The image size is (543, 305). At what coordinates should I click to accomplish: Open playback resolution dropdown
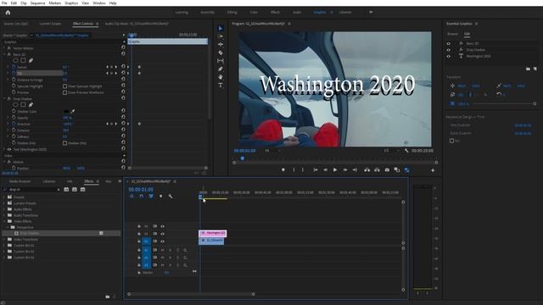[392, 151]
